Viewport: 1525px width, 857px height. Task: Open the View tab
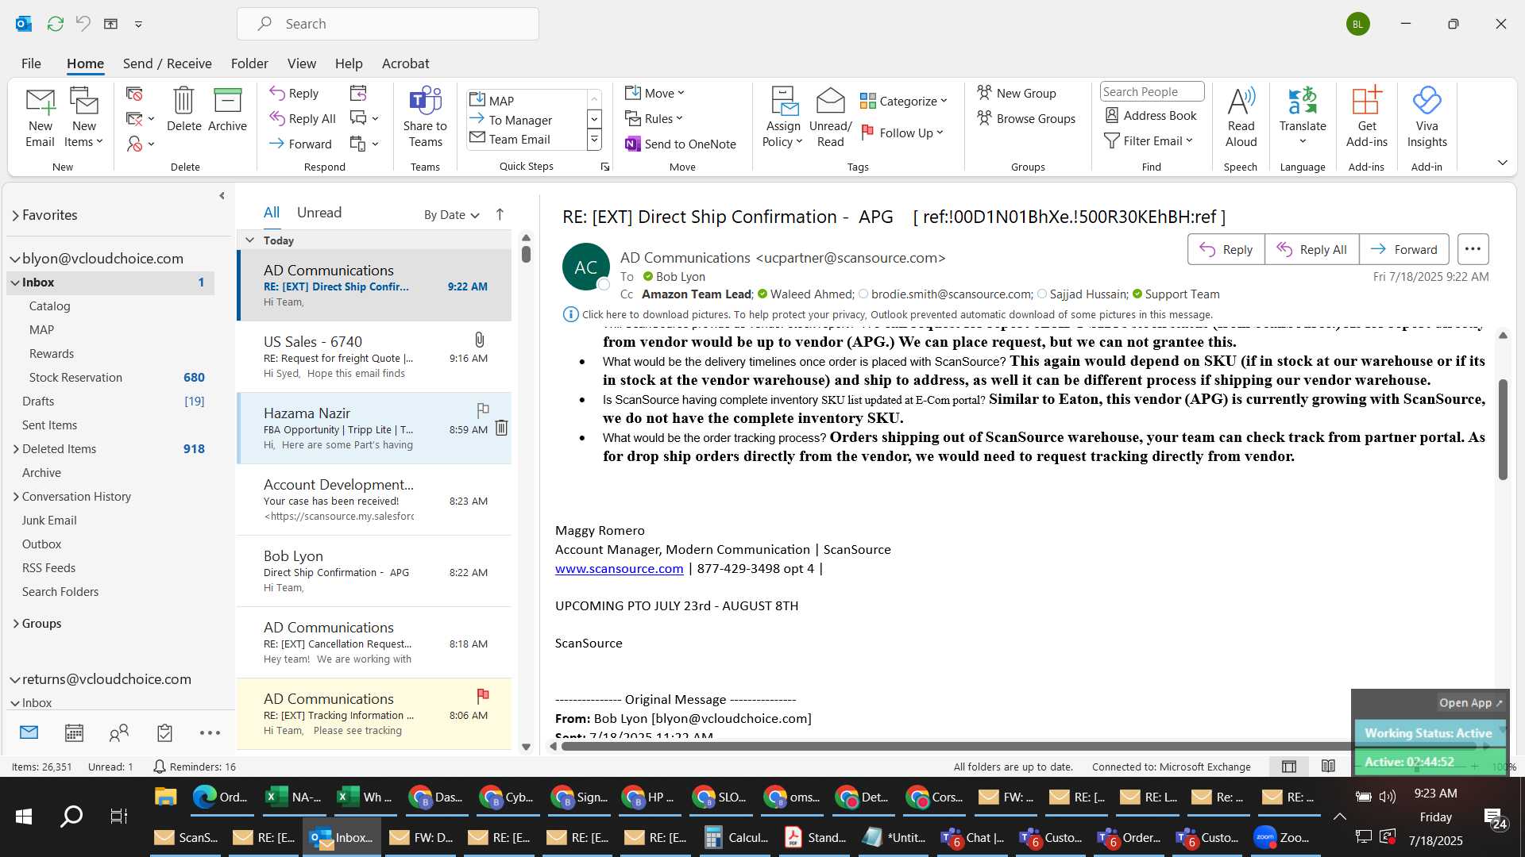pyautogui.click(x=301, y=63)
